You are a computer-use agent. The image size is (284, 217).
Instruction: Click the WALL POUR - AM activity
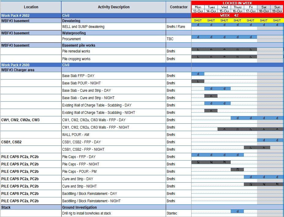click(x=114, y=135)
